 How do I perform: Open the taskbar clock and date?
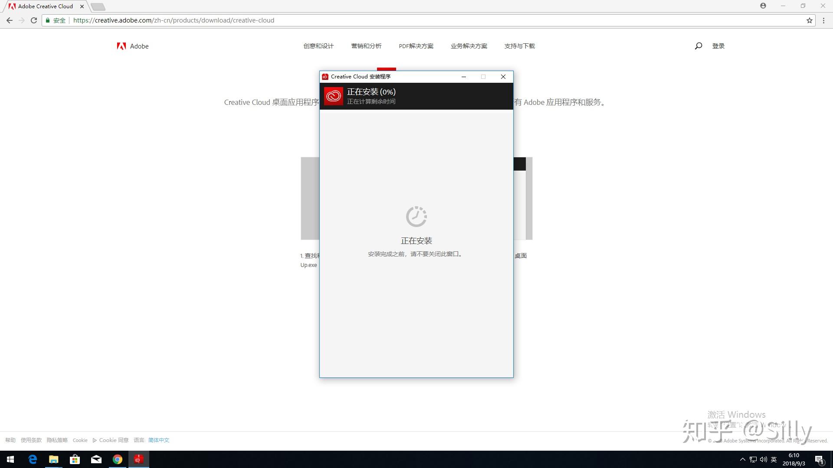[794, 459]
